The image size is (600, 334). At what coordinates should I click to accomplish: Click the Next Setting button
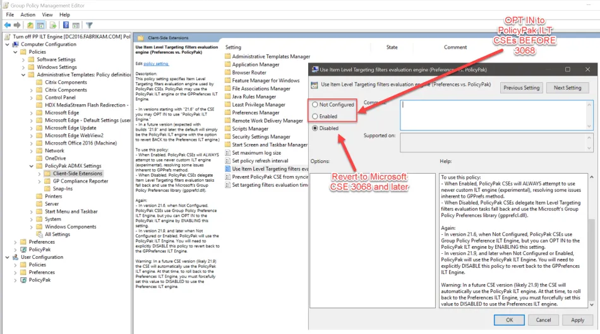coord(567,88)
